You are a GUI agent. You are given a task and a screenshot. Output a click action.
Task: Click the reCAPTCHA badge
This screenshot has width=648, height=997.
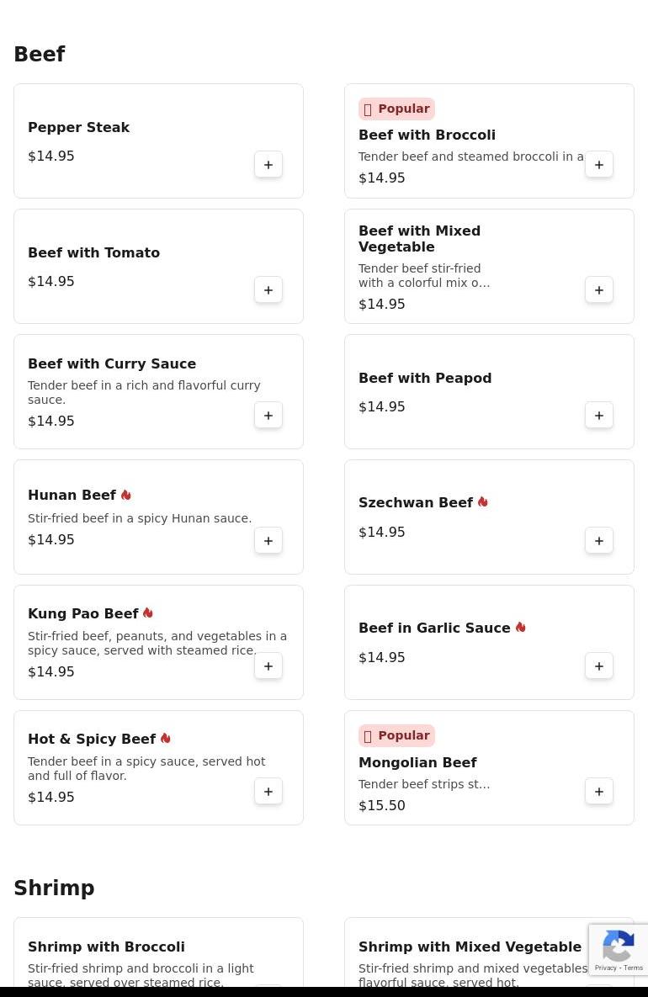619,950
